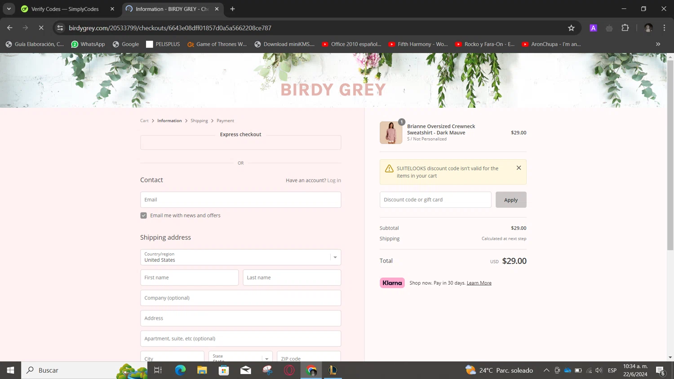Image resolution: width=674 pixels, height=379 pixels.
Task: Switch to the Verify Codes SimplyCodes tab
Action: point(65,9)
